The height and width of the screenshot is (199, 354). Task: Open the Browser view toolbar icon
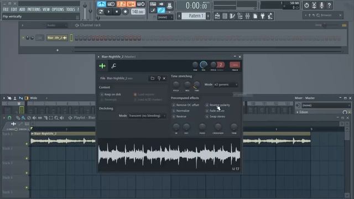(240, 16)
